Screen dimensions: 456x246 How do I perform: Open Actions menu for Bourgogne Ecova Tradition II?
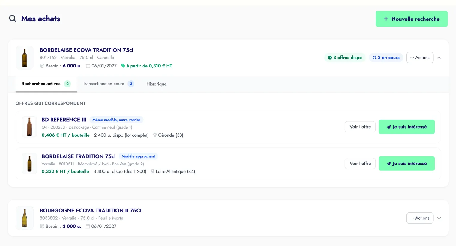click(420, 218)
